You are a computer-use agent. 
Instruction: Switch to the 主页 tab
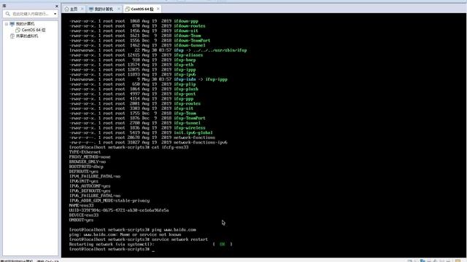coord(74,9)
